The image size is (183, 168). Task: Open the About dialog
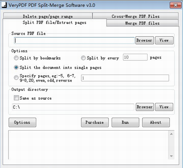point(156,122)
